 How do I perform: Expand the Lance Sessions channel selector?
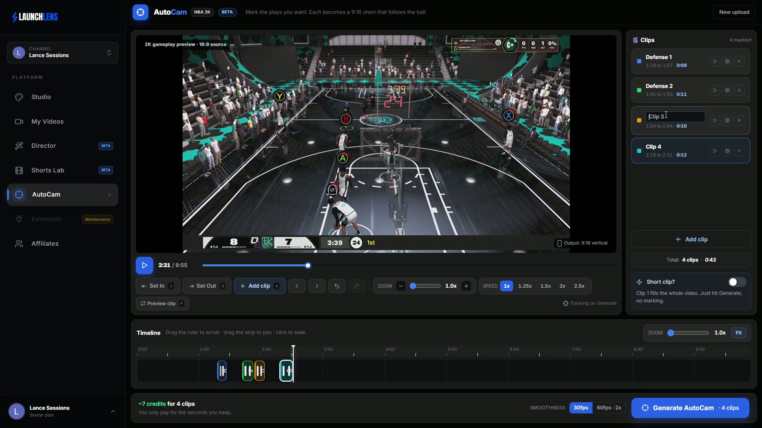[63, 53]
